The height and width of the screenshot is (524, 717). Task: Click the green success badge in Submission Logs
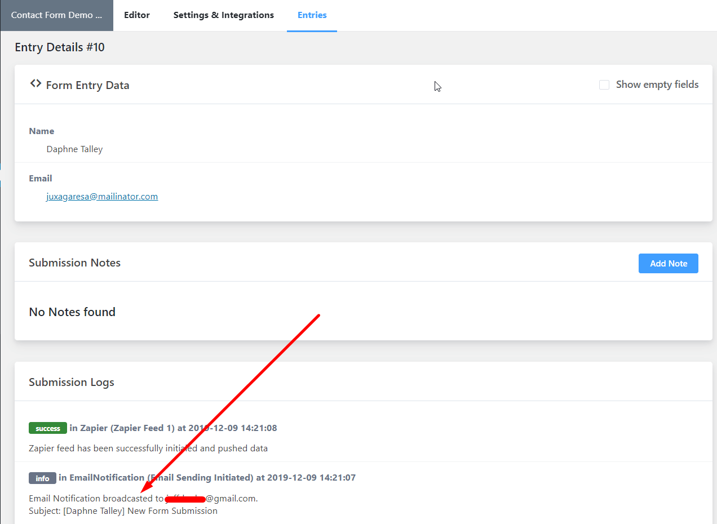pos(48,428)
